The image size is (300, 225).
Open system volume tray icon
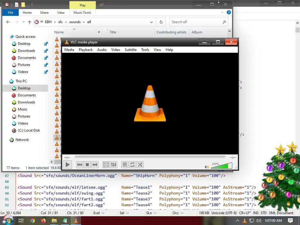(x=259, y=221)
